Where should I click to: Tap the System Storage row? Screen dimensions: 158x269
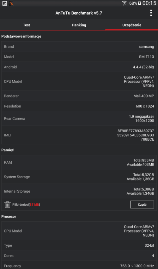[79, 177]
